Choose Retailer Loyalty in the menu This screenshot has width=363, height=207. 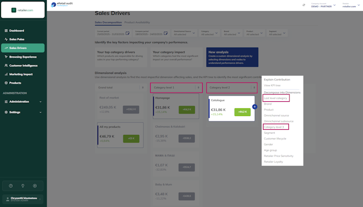(274, 162)
